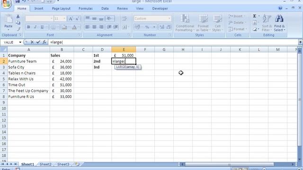
Task: Click the Sort & Filter icon
Action: 267,19
